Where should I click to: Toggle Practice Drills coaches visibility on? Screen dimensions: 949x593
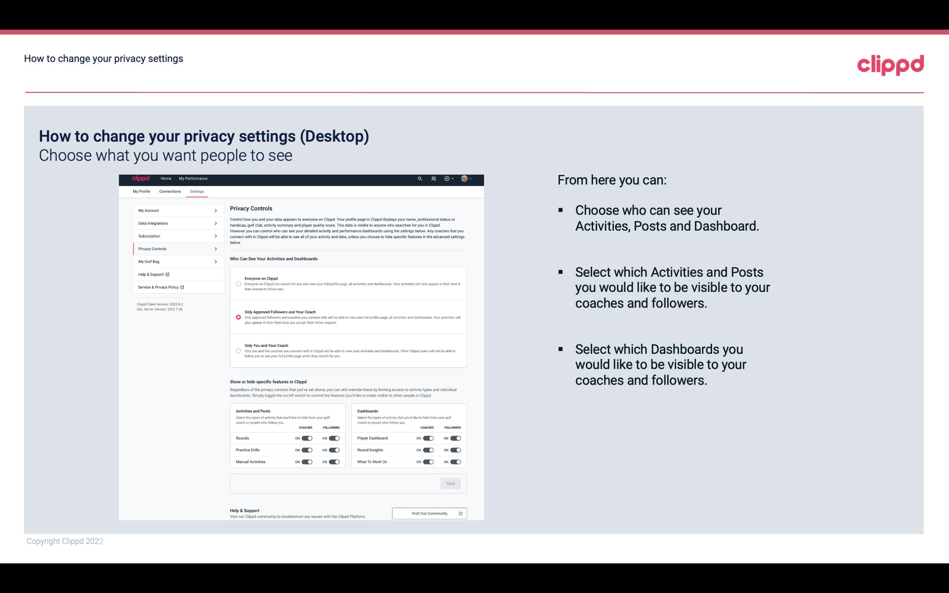[307, 449]
